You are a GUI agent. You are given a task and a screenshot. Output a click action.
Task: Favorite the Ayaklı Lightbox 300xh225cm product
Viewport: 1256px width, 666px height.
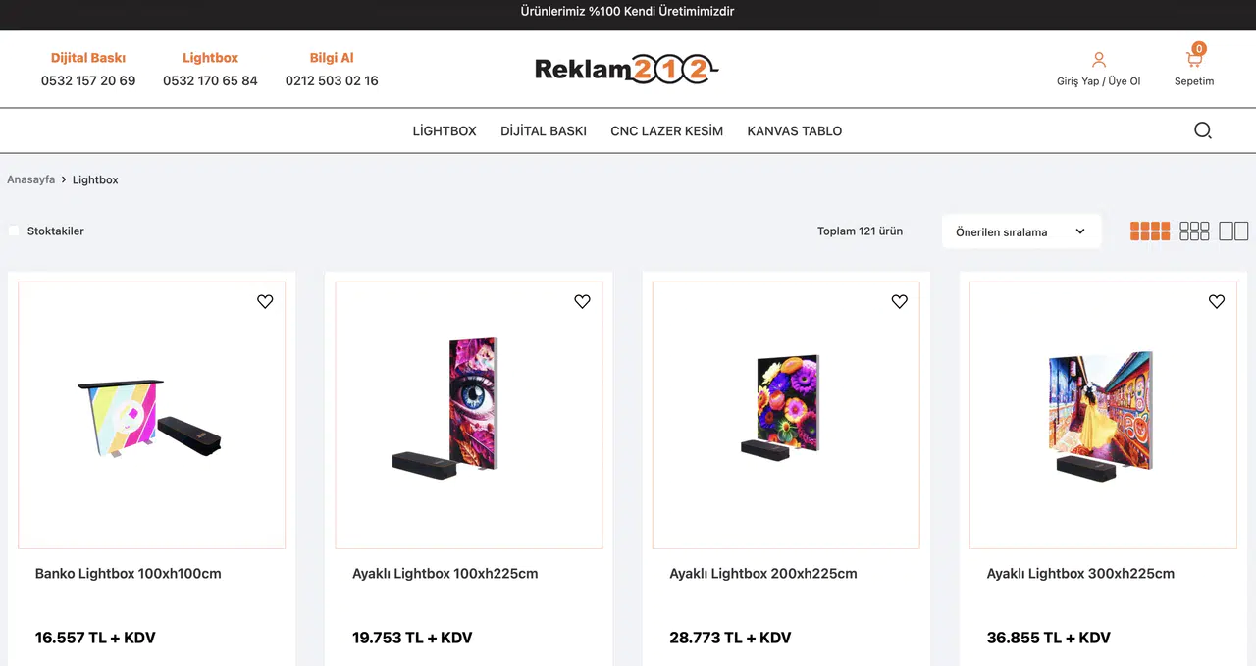tap(1217, 301)
